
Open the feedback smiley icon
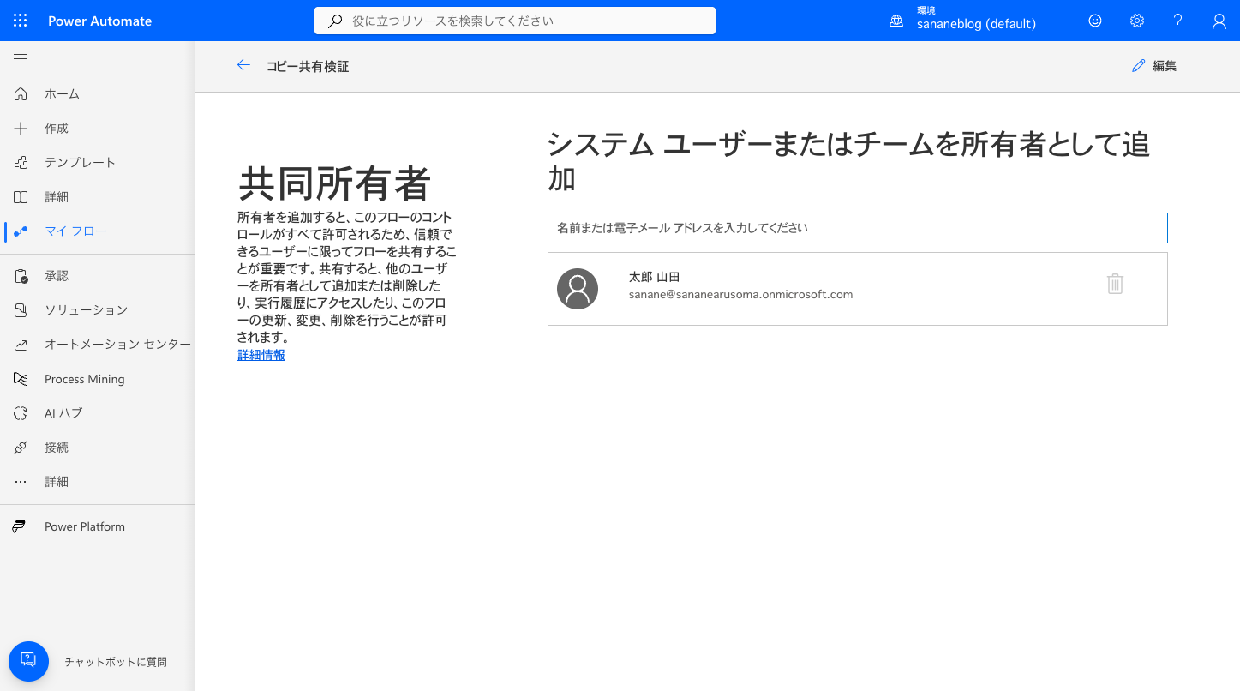click(1095, 21)
